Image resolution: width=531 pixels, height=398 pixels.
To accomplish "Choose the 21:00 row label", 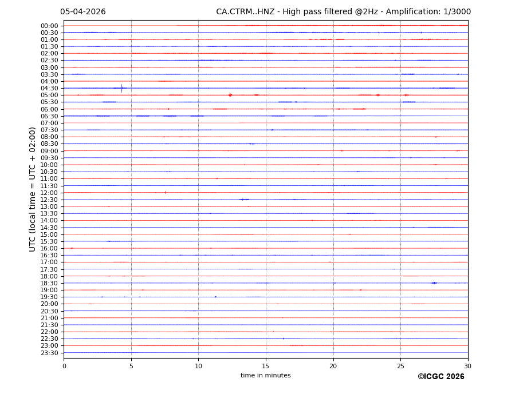I will (x=49, y=318).
